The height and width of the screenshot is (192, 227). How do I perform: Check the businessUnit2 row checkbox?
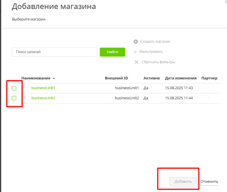coord(14,98)
